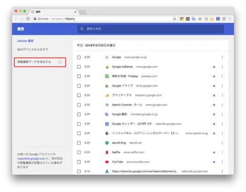The height and width of the screenshot is (192, 246).
Task: Click the back navigation arrow
Action: click(x=16, y=19)
